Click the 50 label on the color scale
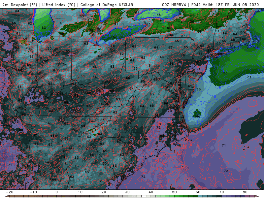264x198 pixels. click(175, 192)
